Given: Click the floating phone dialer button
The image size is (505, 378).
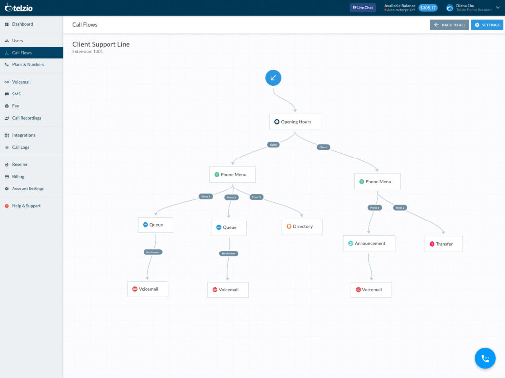Looking at the screenshot, I should (x=485, y=358).
